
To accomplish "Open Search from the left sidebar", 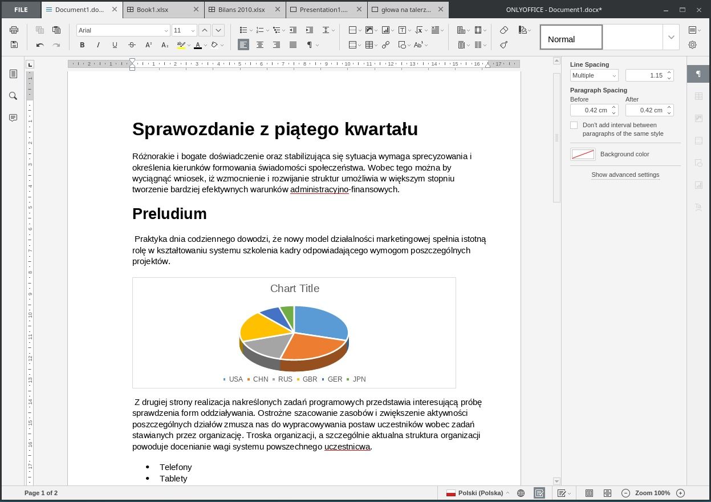I will pyautogui.click(x=13, y=96).
